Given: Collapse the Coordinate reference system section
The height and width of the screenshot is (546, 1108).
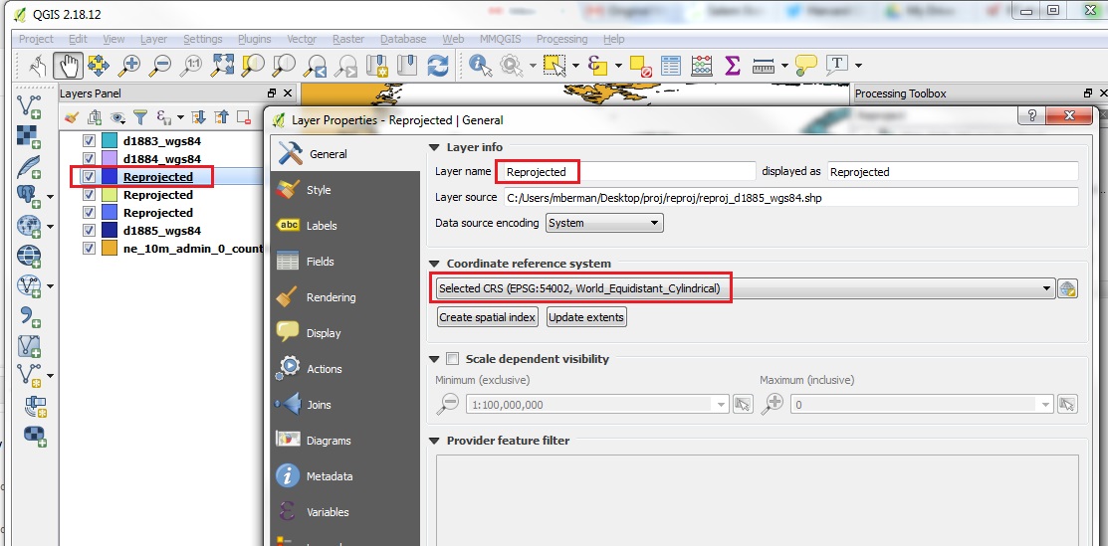Looking at the screenshot, I should pyautogui.click(x=435, y=264).
